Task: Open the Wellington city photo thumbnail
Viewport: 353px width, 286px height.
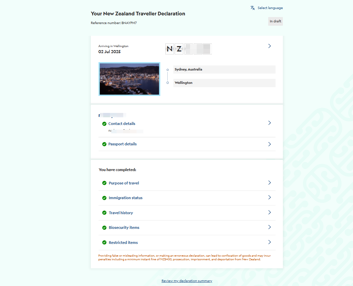Action: (129, 79)
